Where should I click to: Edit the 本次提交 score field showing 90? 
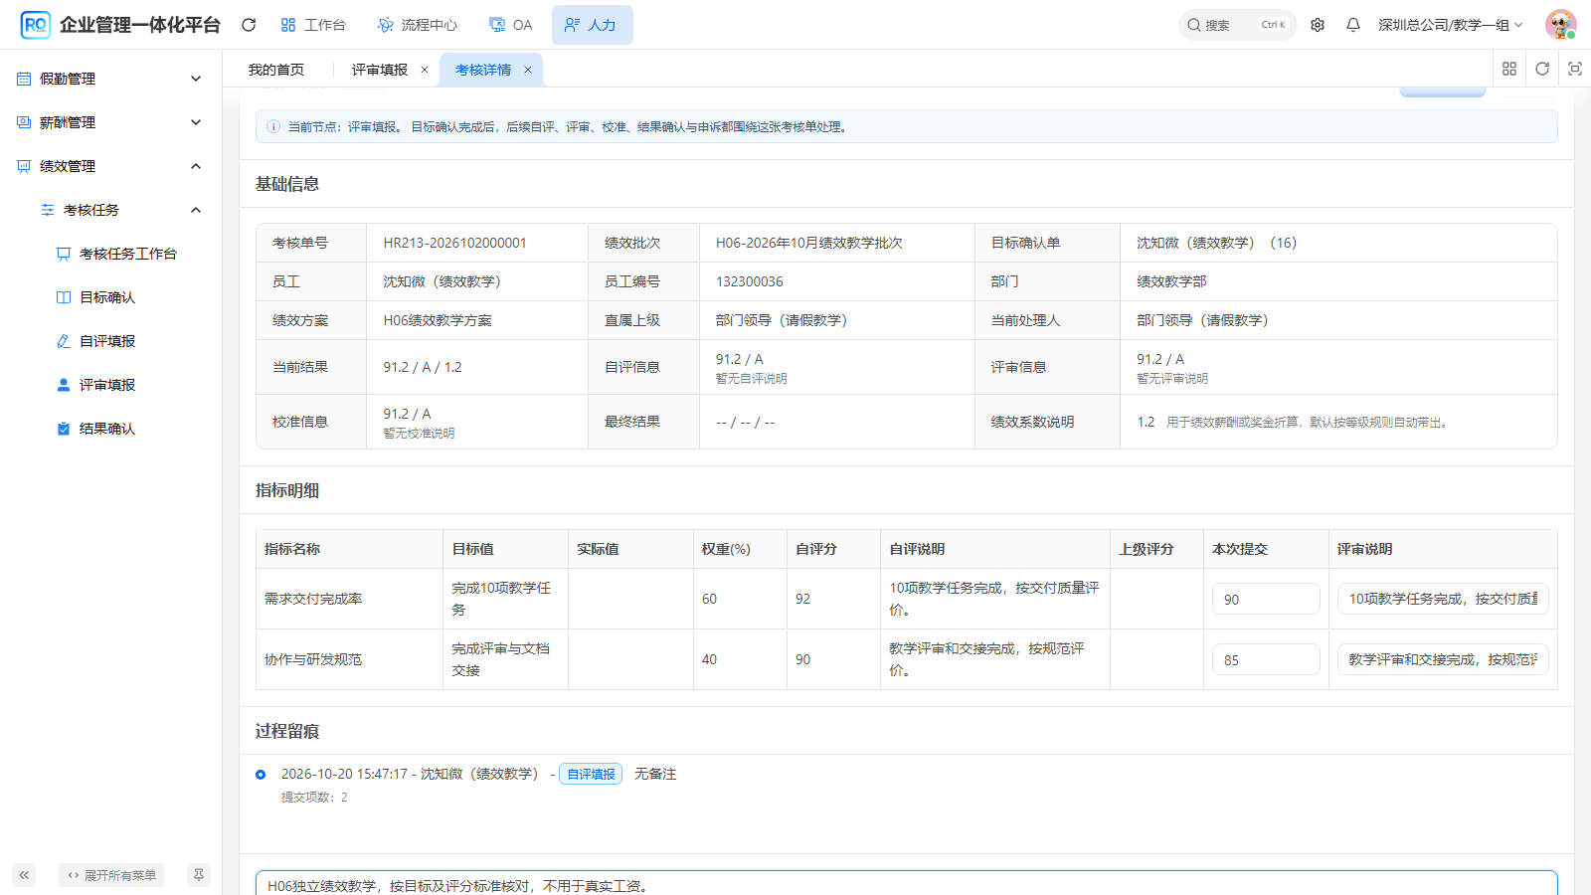click(x=1266, y=599)
